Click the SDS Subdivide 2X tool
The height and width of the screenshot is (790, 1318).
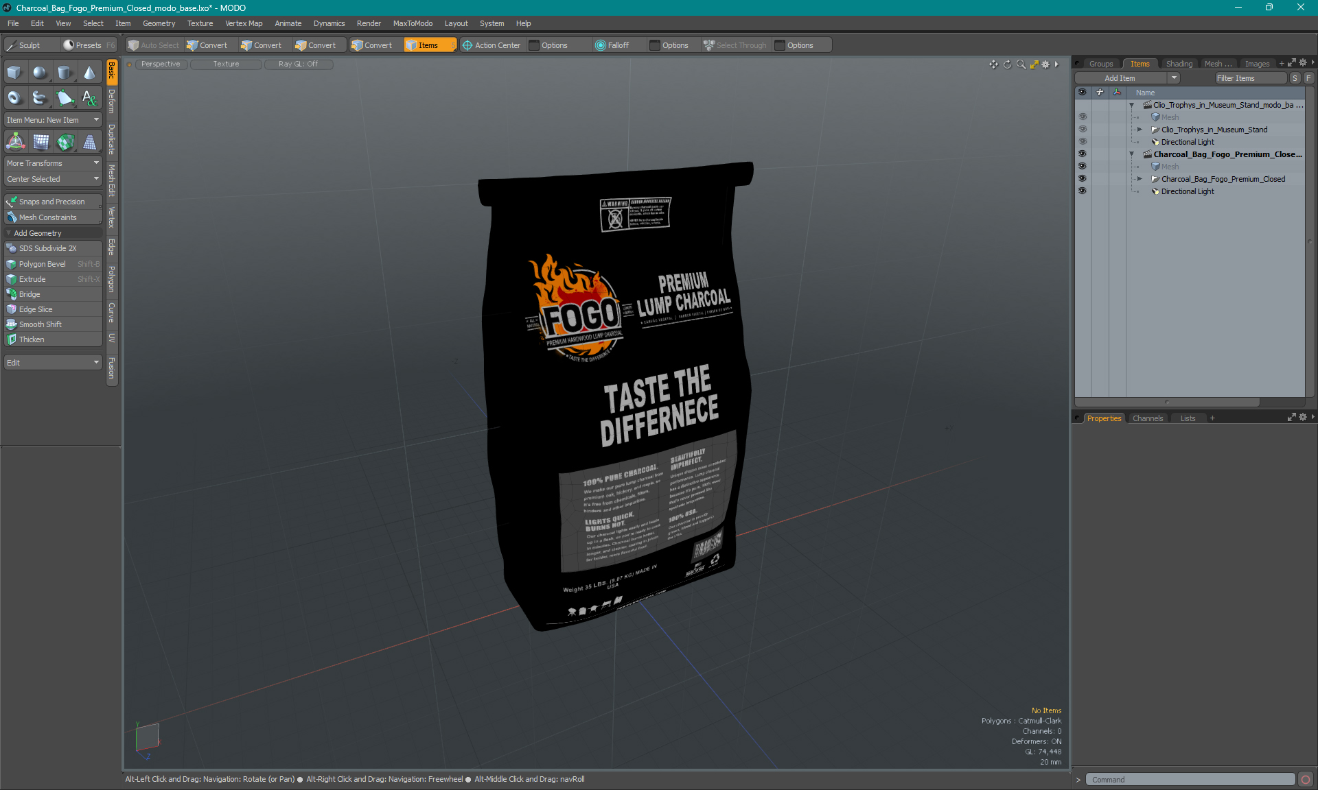53,248
